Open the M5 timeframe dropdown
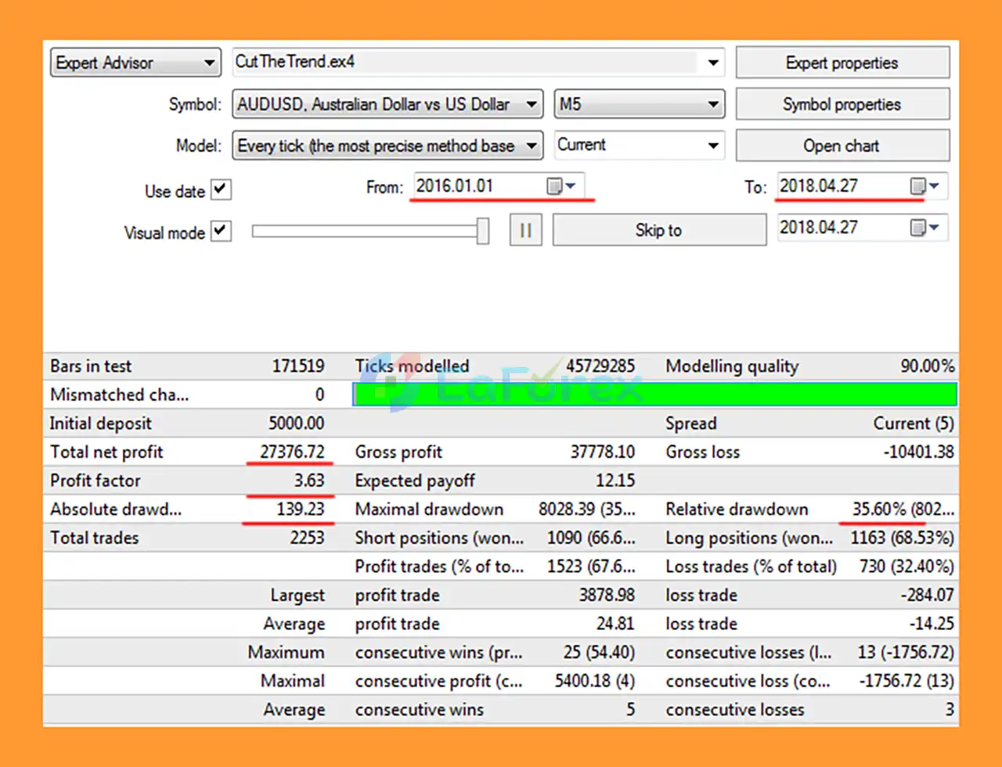Screen dimensions: 1002x767 [x=712, y=103]
